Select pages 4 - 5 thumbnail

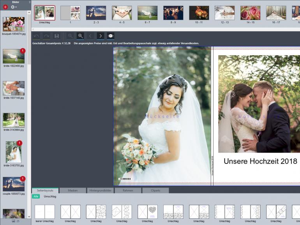click(122, 13)
